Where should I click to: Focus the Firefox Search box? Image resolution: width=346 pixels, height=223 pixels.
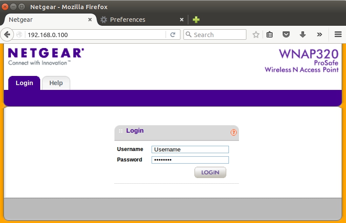[215, 34]
